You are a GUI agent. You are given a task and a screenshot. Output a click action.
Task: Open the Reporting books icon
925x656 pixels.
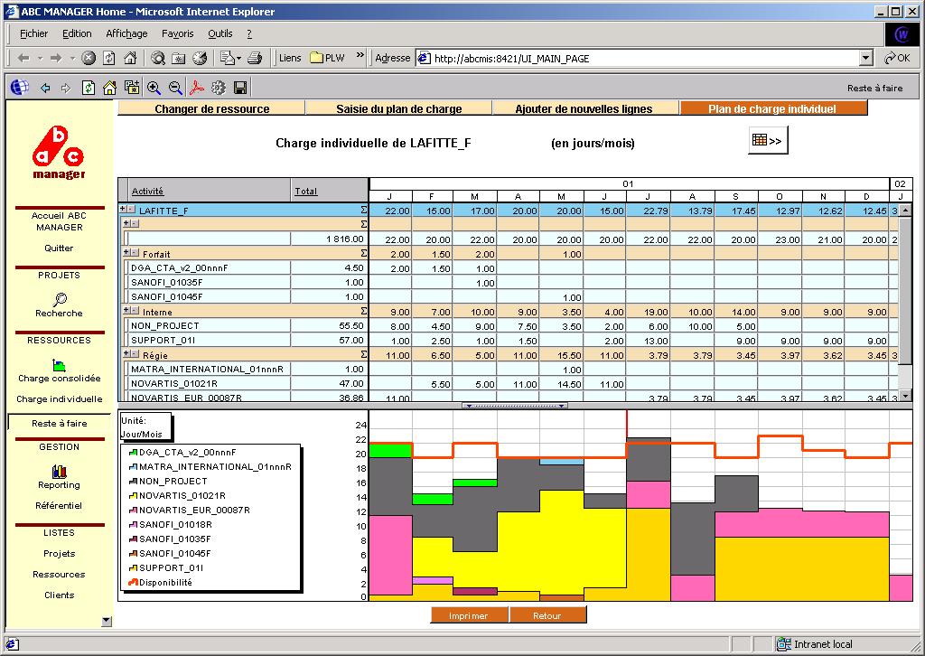pyautogui.click(x=60, y=471)
